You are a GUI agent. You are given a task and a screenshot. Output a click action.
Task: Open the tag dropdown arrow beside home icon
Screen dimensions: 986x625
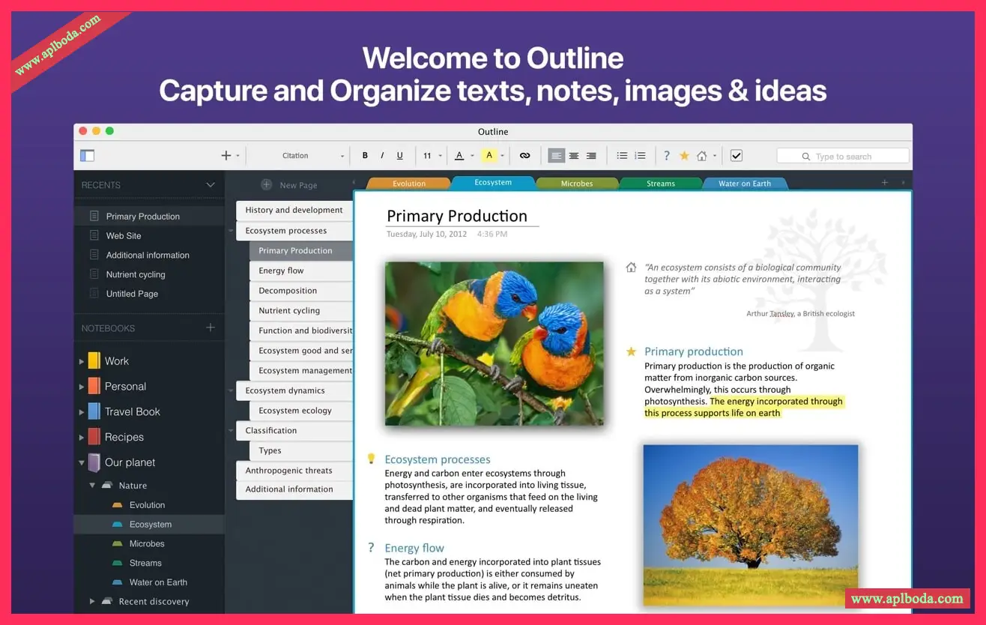[715, 156]
